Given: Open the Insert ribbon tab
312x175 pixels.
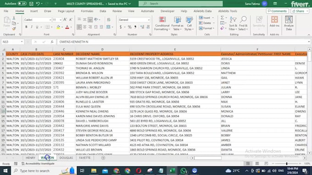Looking at the screenshot, I should 34,11.
